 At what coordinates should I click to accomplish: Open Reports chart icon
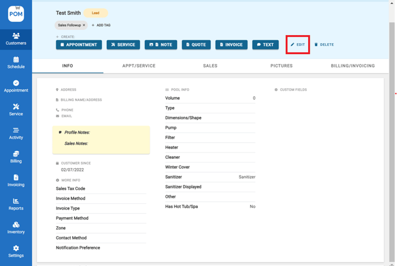(16, 204)
